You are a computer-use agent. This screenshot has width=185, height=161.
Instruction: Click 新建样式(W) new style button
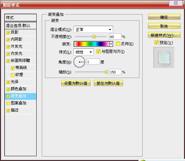[164, 35]
